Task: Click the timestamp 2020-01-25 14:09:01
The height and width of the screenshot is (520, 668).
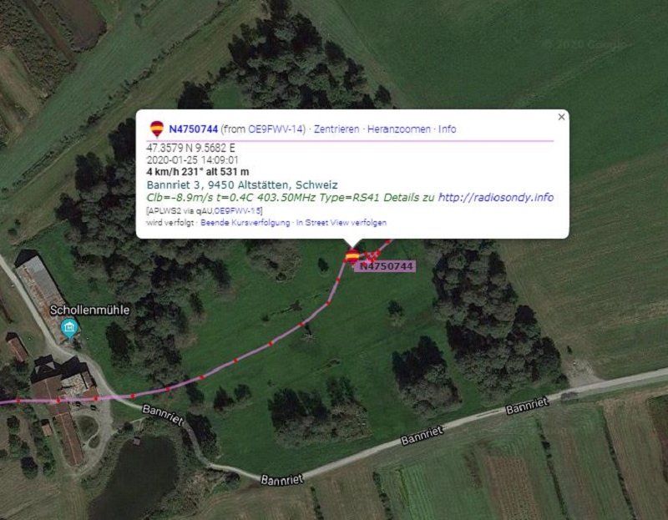Action: (192, 160)
